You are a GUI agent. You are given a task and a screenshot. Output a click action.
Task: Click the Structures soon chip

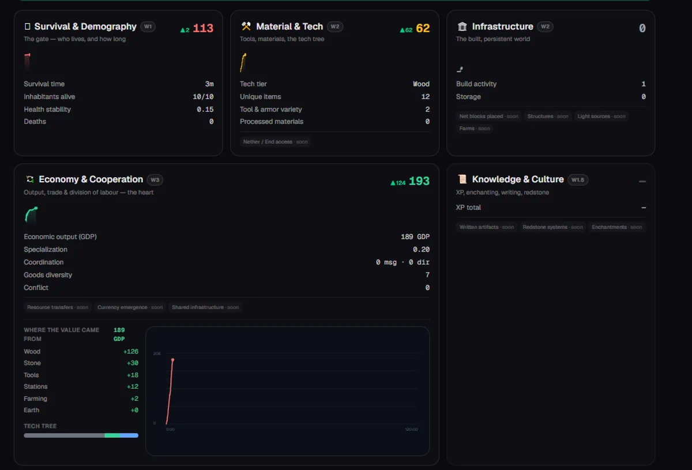coord(548,116)
